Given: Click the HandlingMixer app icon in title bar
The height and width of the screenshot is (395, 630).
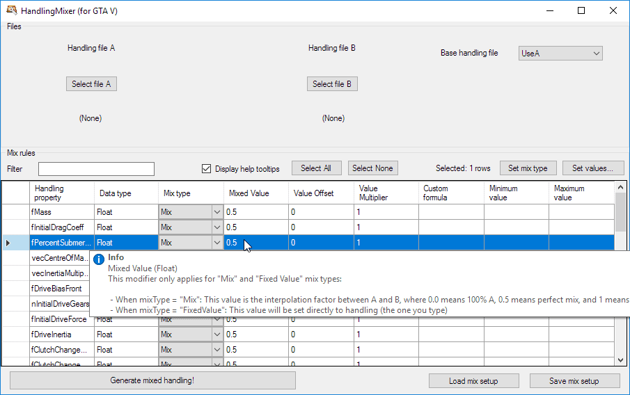Looking at the screenshot, I should (11, 10).
